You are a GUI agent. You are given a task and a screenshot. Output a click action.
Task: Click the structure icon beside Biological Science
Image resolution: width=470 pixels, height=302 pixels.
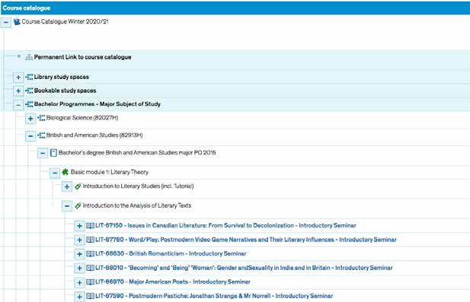click(41, 118)
